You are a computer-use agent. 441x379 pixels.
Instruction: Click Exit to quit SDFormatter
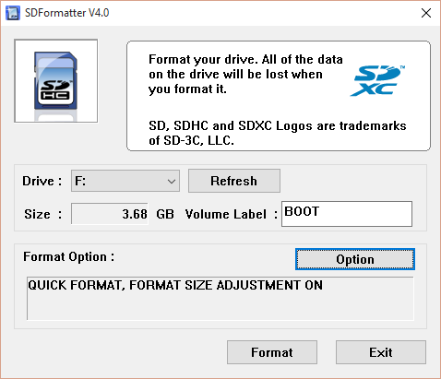(x=381, y=352)
